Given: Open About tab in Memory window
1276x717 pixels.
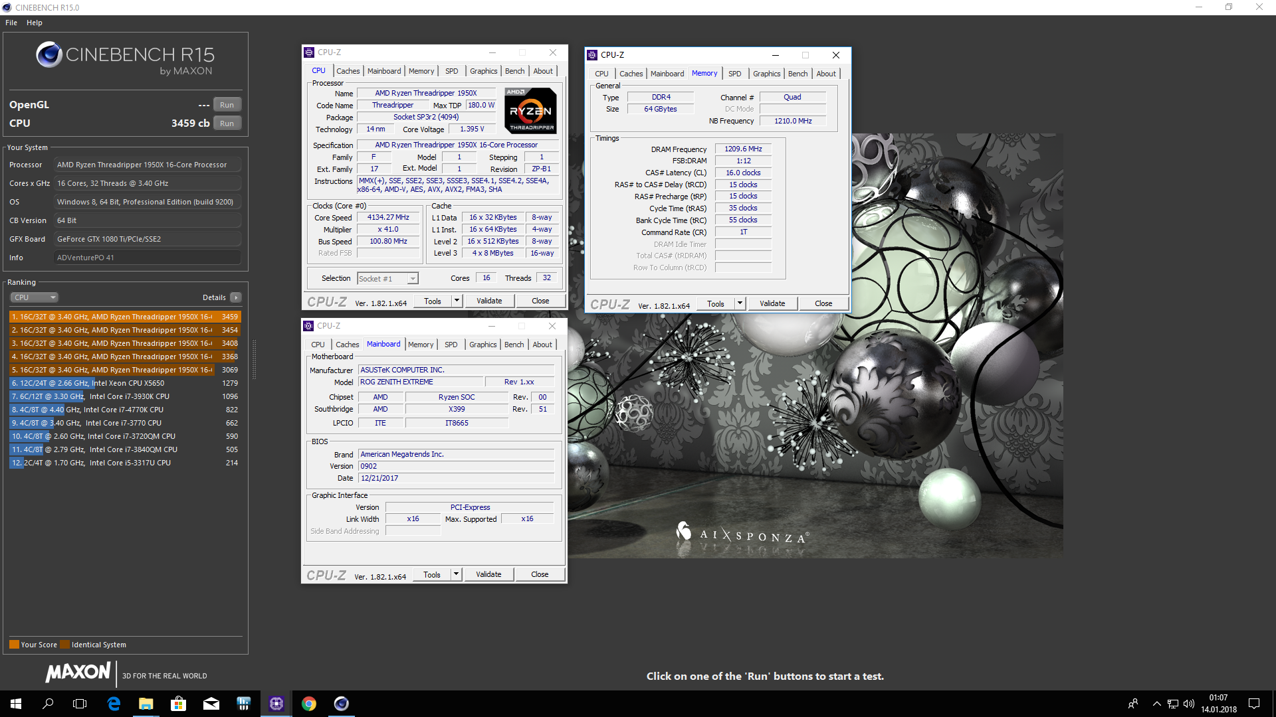Looking at the screenshot, I should click(826, 74).
